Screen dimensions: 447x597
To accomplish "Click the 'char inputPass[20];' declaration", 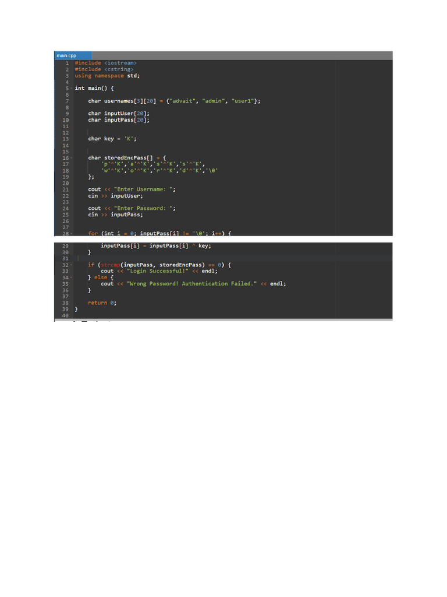I will coord(119,120).
